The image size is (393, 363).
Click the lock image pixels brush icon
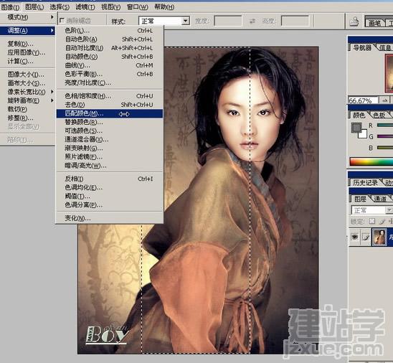click(382, 221)
